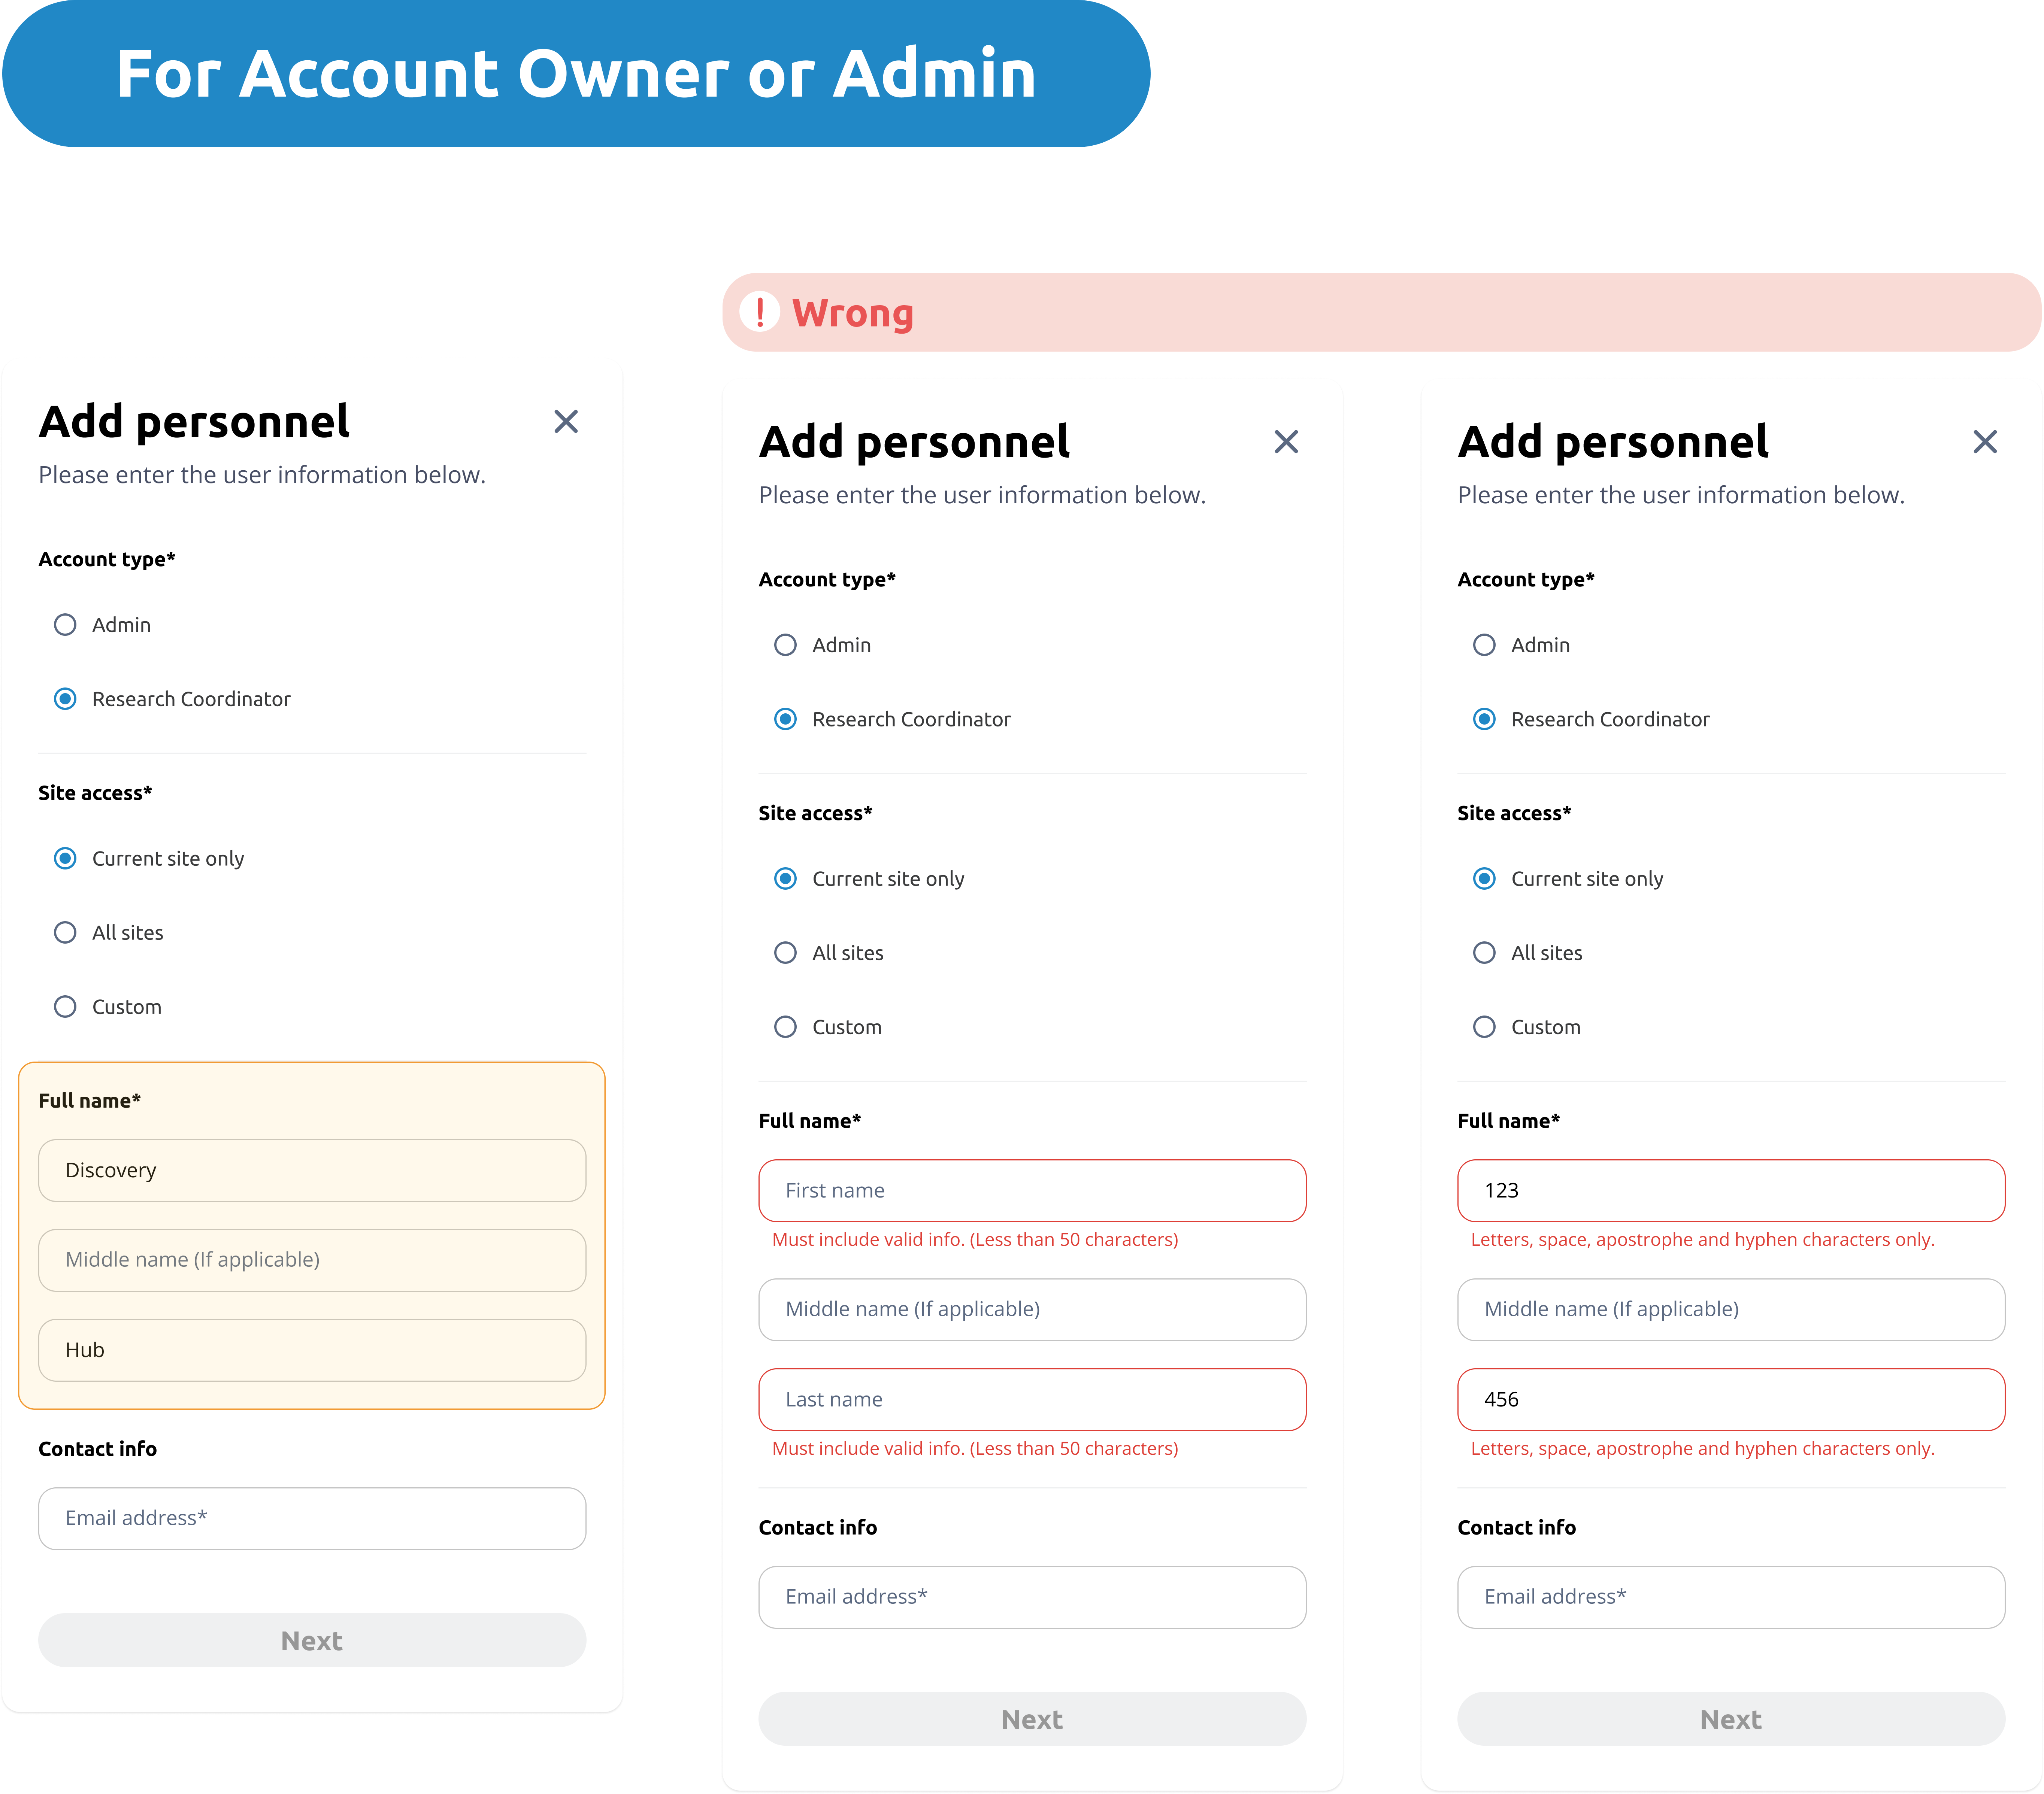Click Middle name field in middle dialog

(1032, 1309)
